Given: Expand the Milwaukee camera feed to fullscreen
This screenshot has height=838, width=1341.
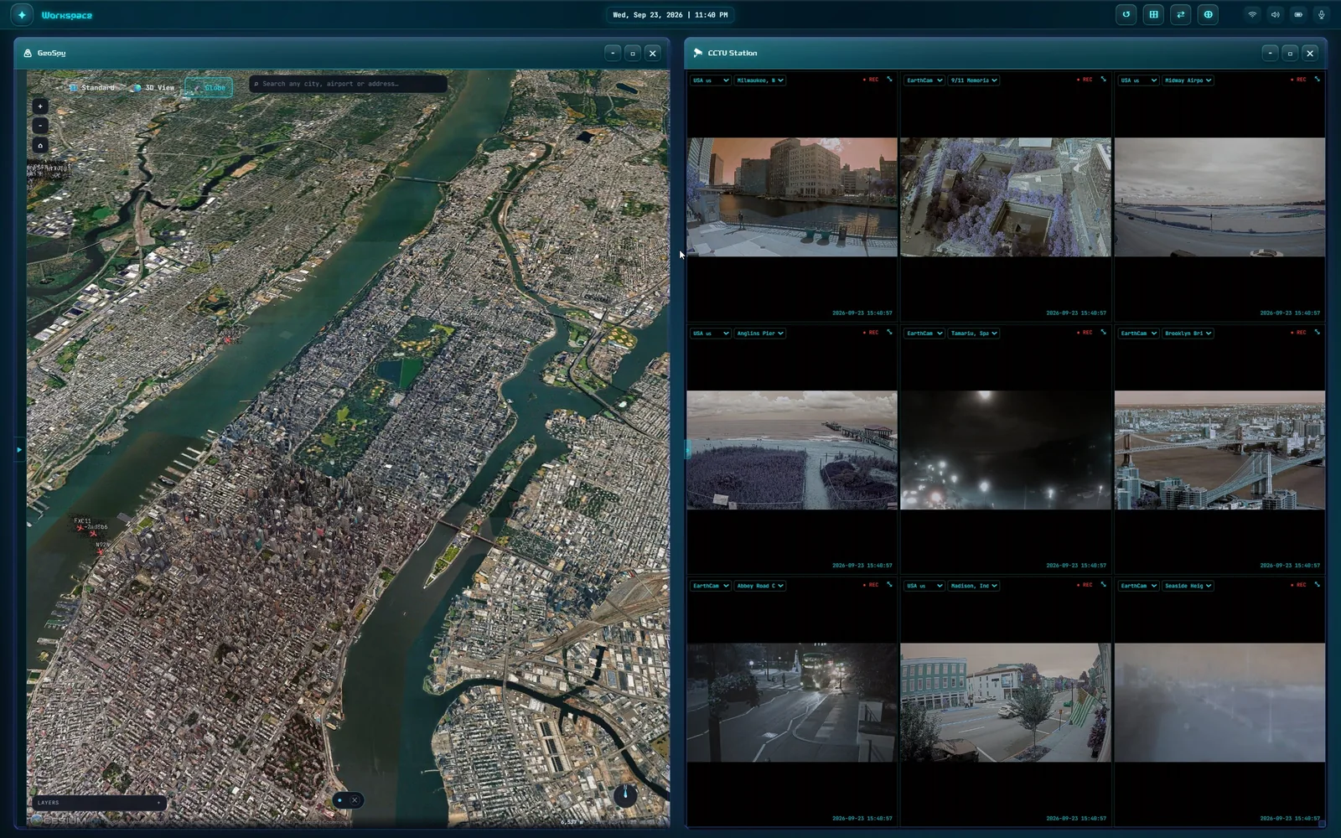Looking at the screenshot, I should 890,80.
